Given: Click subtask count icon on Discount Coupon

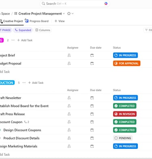Looking at the screenshot, I should click(x=27, y=122).
